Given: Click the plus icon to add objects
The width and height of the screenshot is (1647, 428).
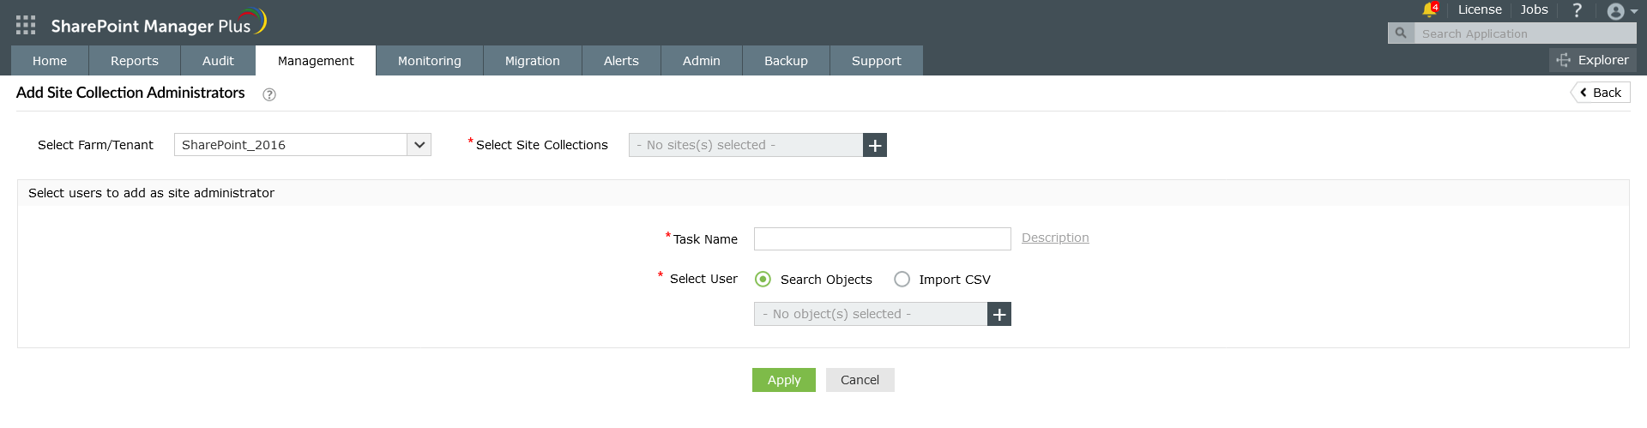Looking at the screenshot, I should pyautogui.click(x=999, y=314).
